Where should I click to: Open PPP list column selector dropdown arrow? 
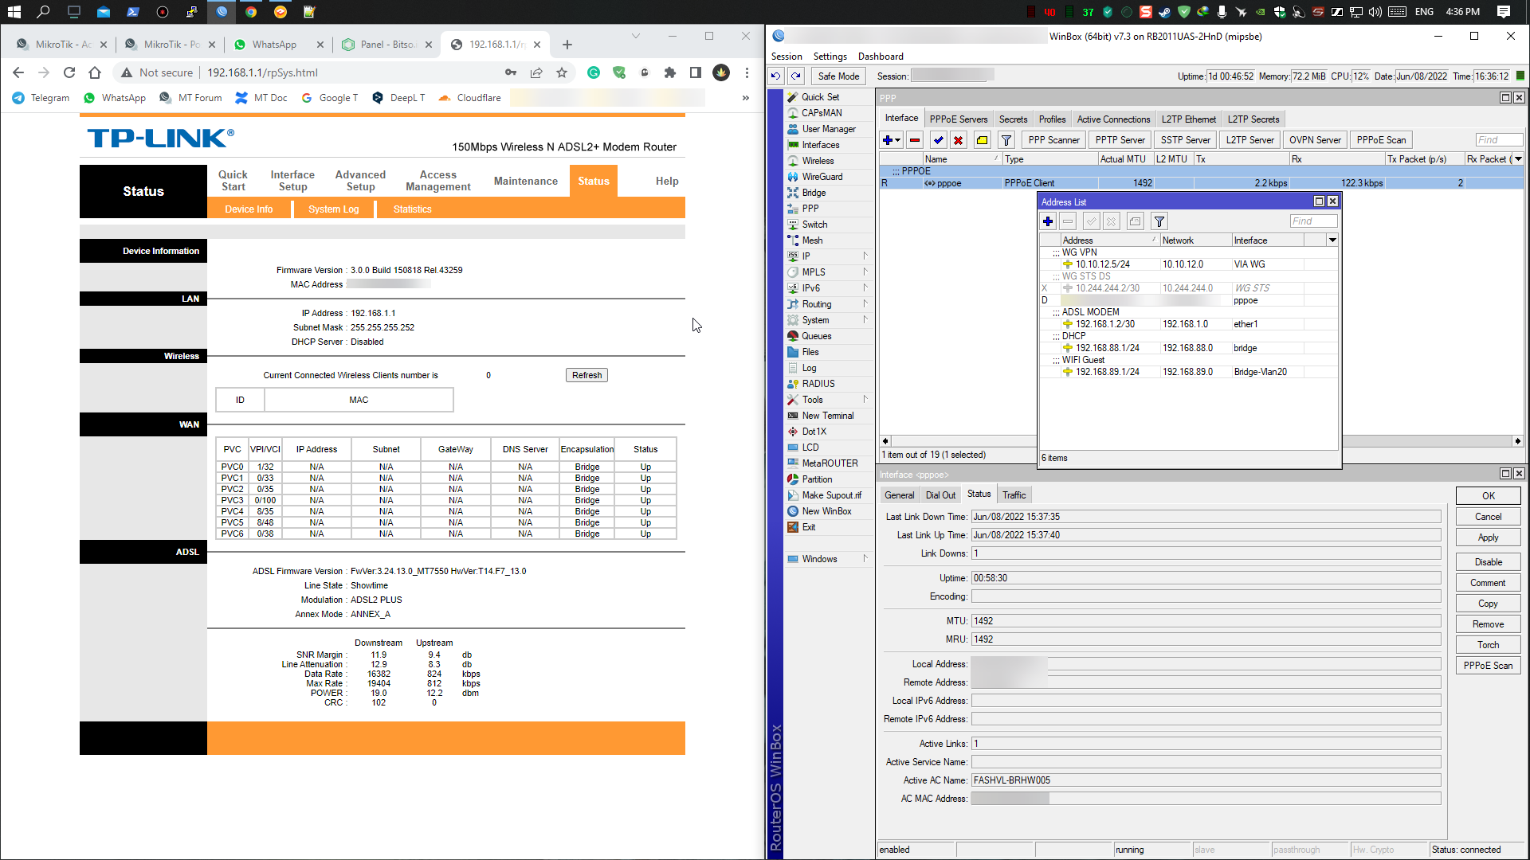pyautogui.click(x=1518, y=159)
